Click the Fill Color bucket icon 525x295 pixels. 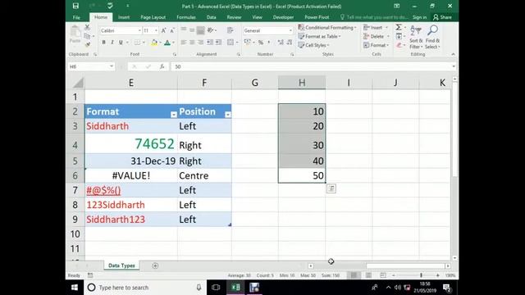coord(154,43)
